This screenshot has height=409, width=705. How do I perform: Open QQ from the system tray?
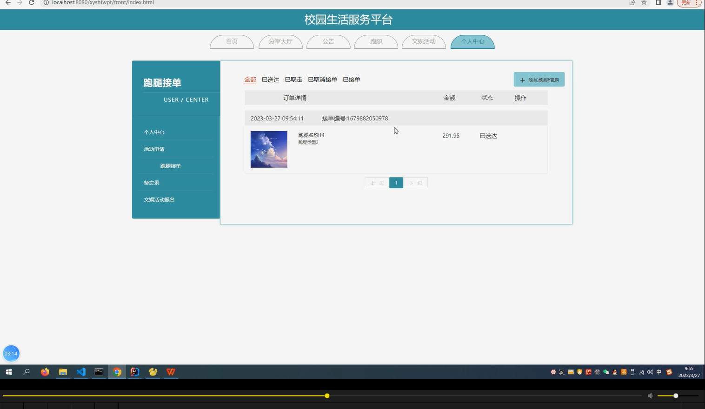point(615,372)
